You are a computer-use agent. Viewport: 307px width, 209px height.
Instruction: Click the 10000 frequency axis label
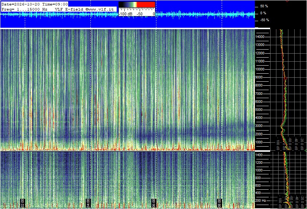(x=260, y=69)
